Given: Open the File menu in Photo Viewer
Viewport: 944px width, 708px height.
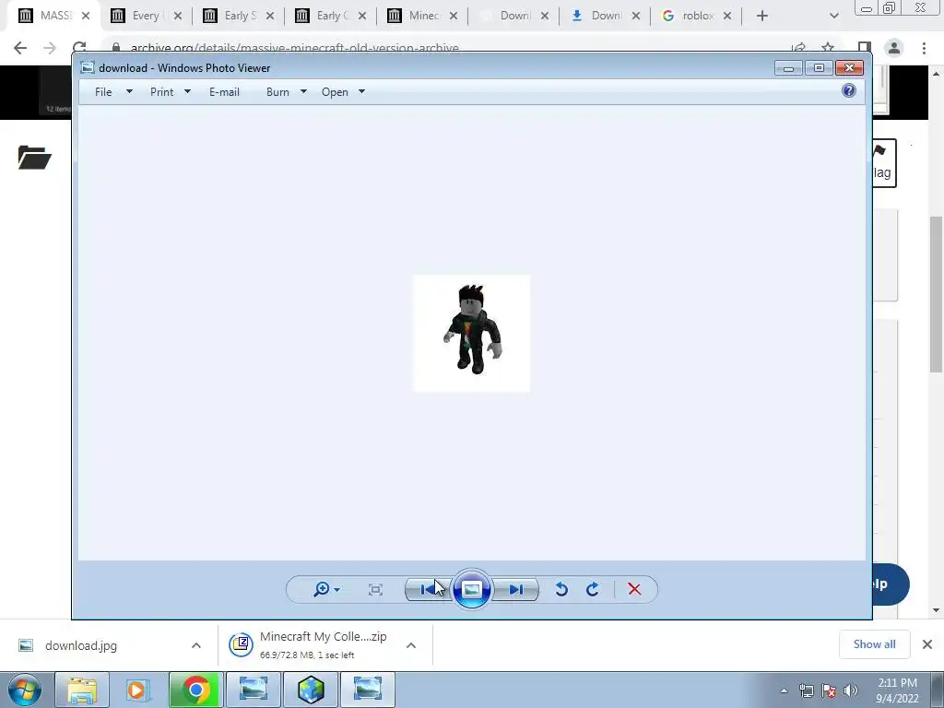Looking at the screenshot, I should (x=103, y=92).
